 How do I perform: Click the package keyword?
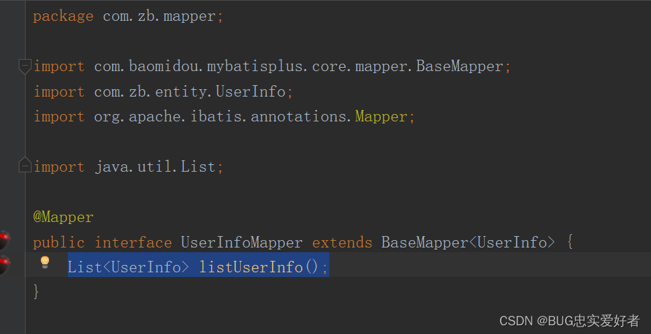point(63,17)
